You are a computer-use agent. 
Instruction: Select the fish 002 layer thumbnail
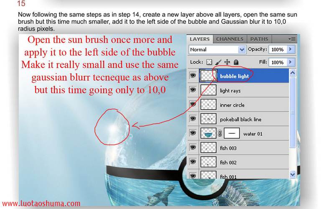coord(208,162)
